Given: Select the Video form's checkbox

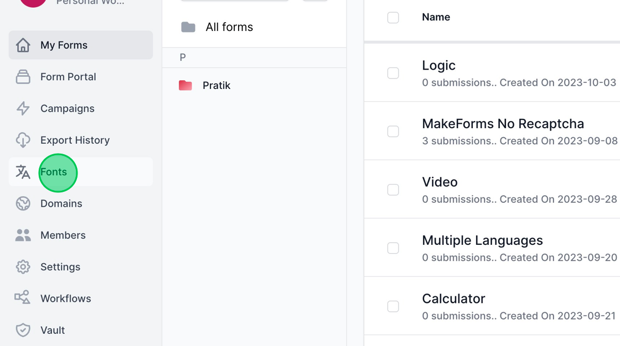Looking at the screenshot, I should pos(393,189).
